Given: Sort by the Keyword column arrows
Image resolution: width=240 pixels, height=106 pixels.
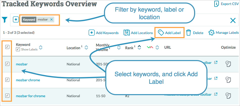Looking at the screenshot, I should 40,47.
